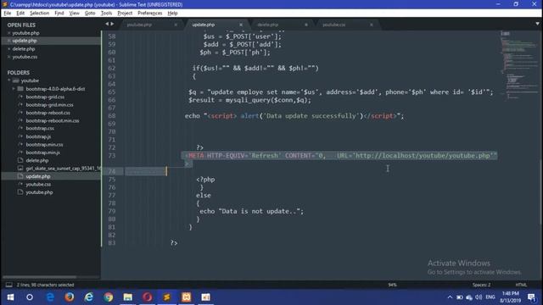Open the File menu

[8, 14]
